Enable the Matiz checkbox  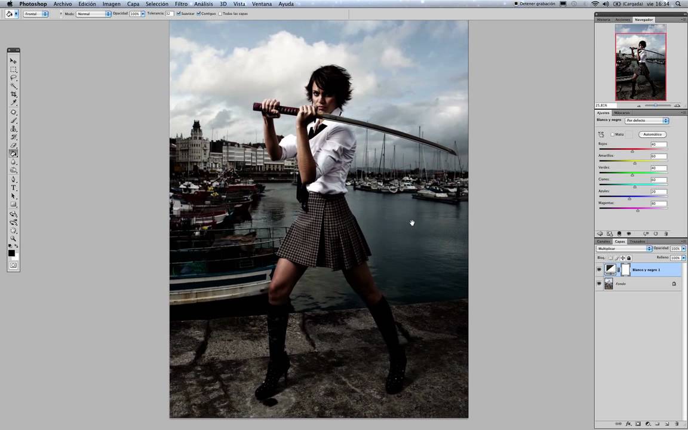(x=613, y=134)
